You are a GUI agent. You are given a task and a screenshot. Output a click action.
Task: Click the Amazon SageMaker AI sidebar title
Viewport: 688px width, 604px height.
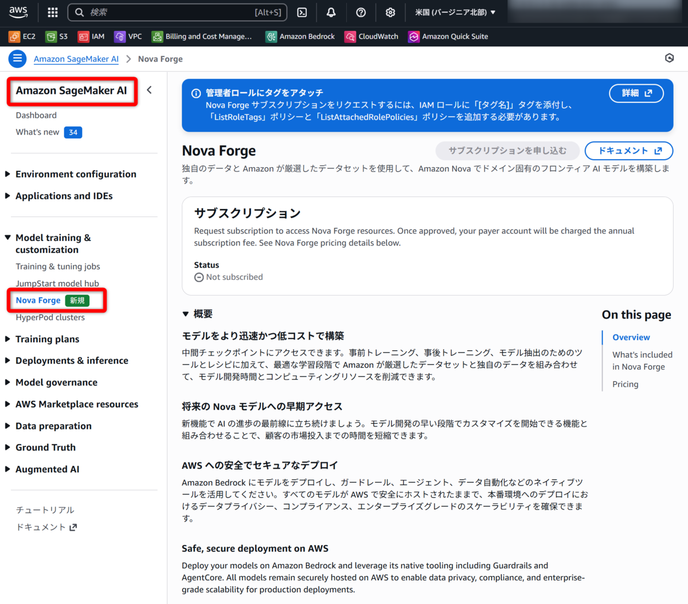point(72,90)
